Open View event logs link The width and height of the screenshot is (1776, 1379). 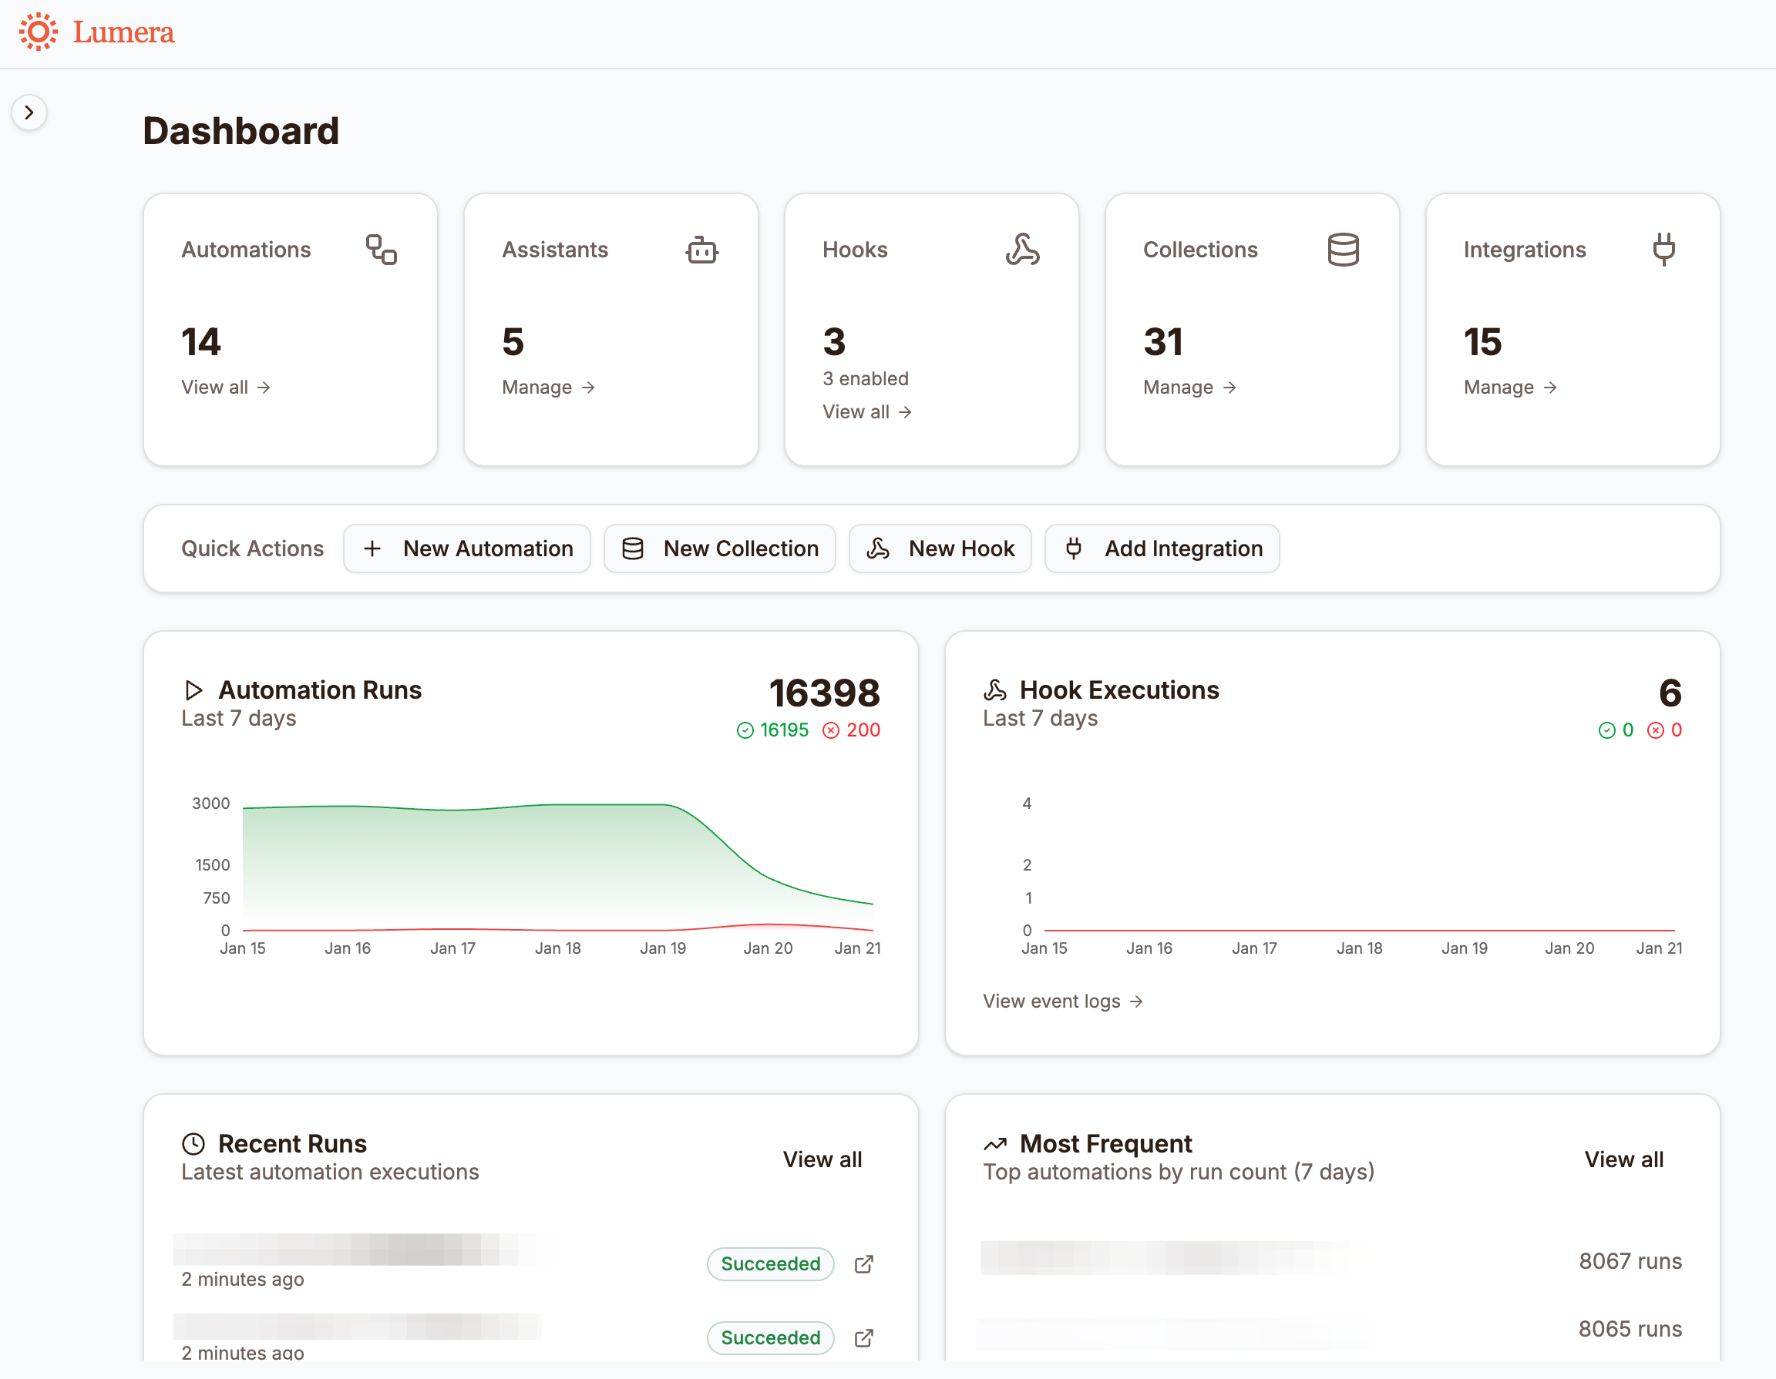click(1062, 1002)
